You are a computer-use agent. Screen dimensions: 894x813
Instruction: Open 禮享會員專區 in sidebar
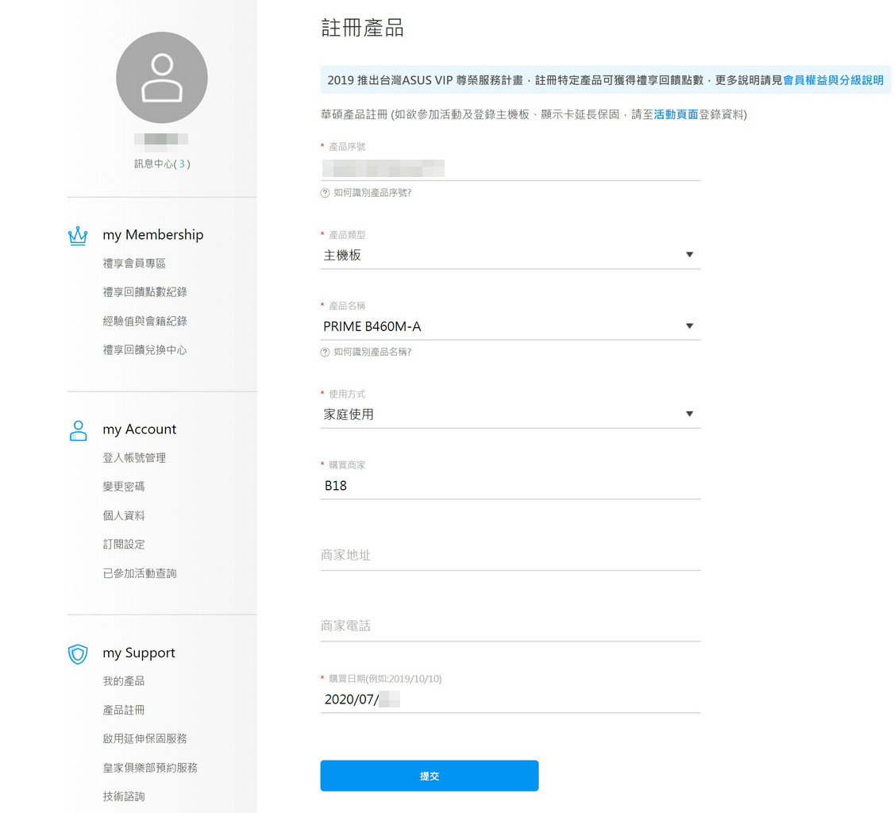pyautogui.click(x=134, y=264)
